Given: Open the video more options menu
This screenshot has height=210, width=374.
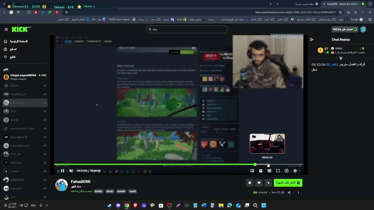Looking at the screenshot, I should 298,192.
